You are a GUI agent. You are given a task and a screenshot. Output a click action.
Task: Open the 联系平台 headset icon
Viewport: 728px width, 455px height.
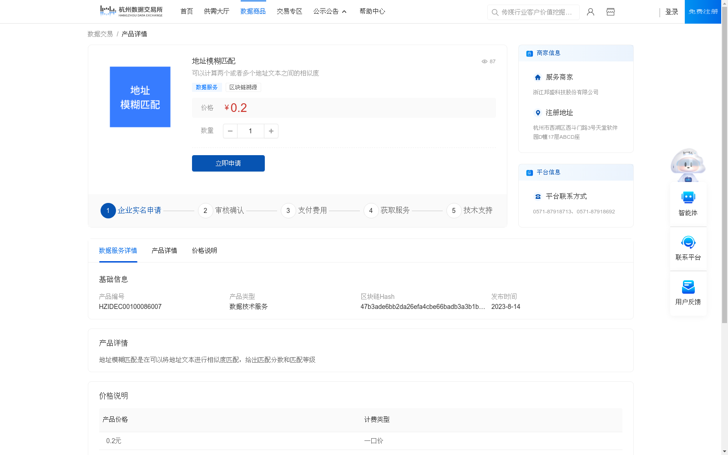(688, 242)
